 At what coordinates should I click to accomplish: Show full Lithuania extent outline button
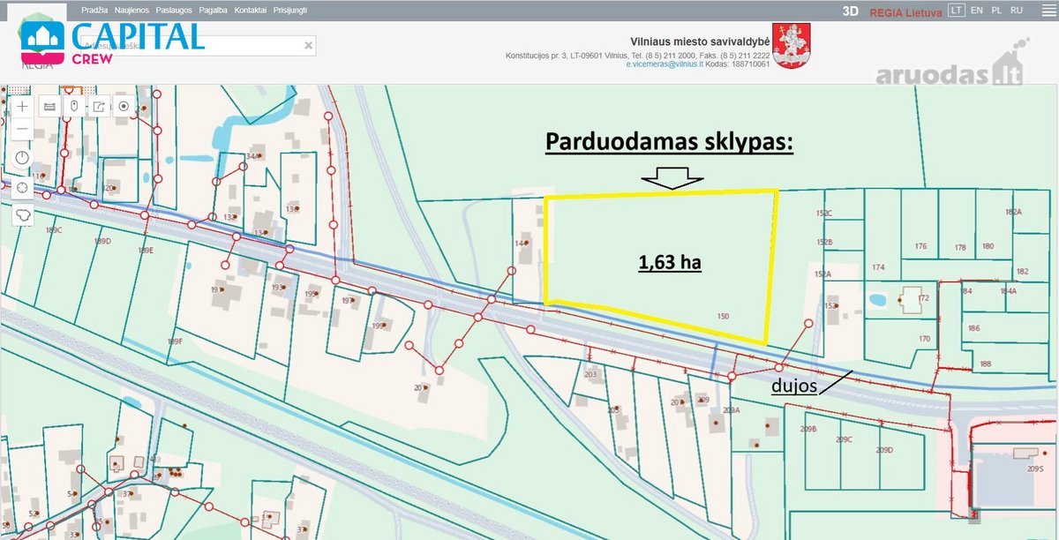tap(22, 214)
